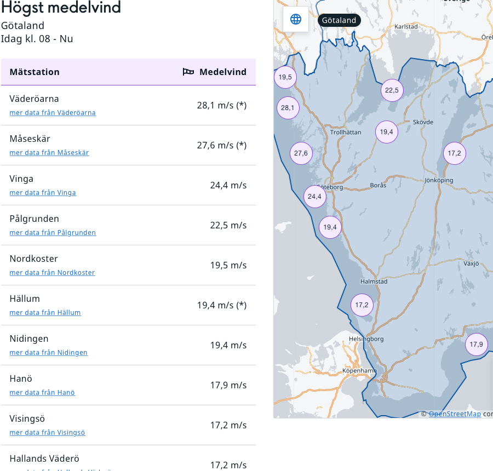Screen dimensions: 493x471
Task: Select the 27,6 wind marker on map
Action: (x=301, y=153)
